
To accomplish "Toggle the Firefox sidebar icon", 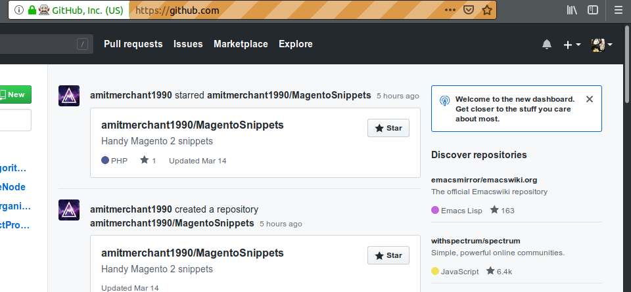I will (x=593, y=10).
